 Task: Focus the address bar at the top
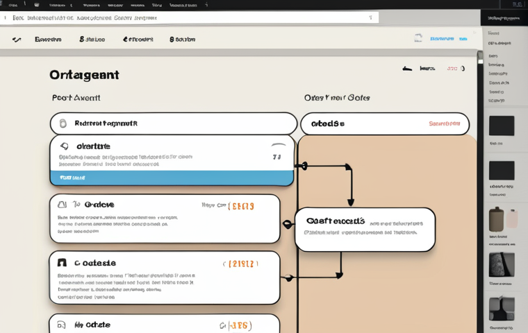pyautogui.click(x=189, y=18)
